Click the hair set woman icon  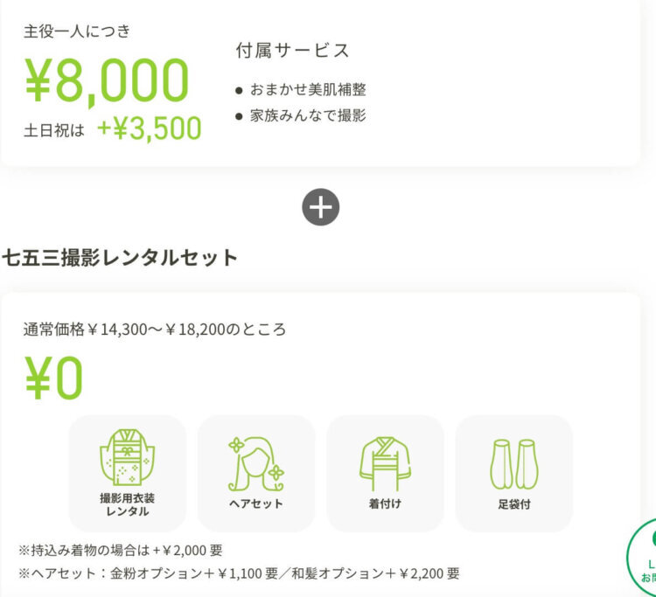(x=256, y=463)
